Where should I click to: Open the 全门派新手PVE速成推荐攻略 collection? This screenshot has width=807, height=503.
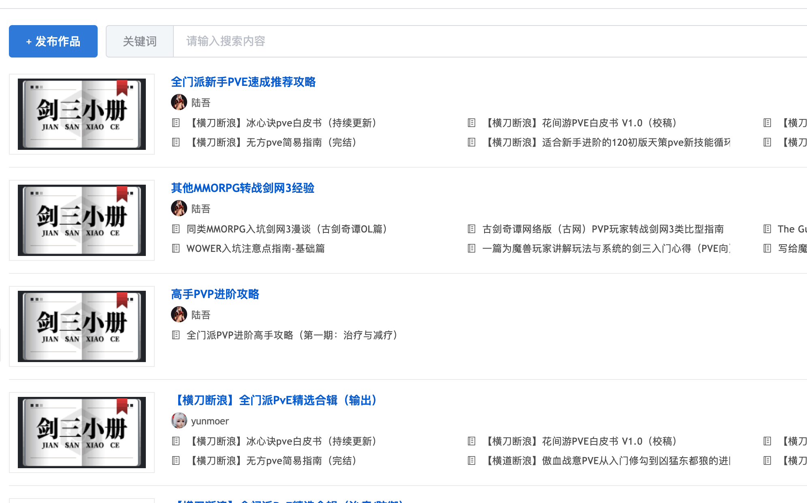(x=244, y=82)
